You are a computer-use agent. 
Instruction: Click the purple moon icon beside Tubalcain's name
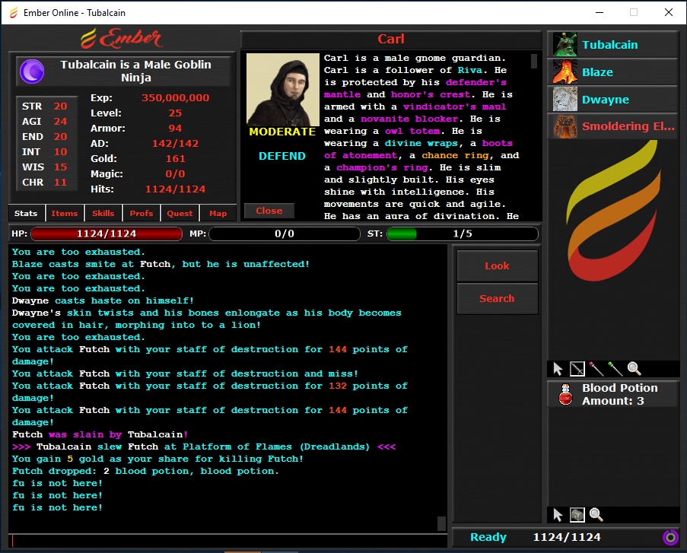coord(32,72)
